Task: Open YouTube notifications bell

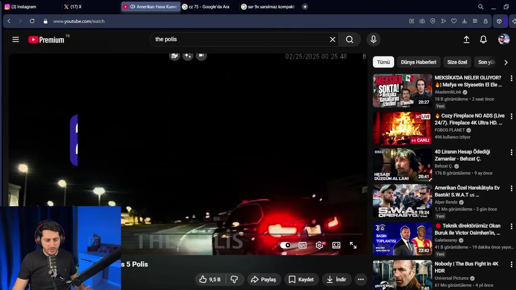Action: click(x=483, y=39)
